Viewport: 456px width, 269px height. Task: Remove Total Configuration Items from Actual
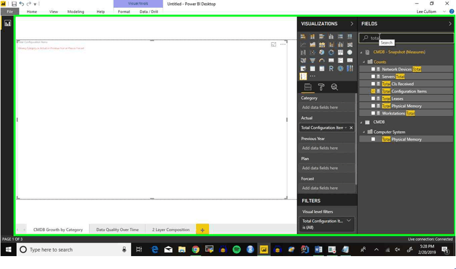(x=351, y=128)
